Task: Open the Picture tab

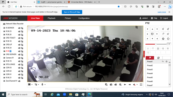Action: pos(68,18)
